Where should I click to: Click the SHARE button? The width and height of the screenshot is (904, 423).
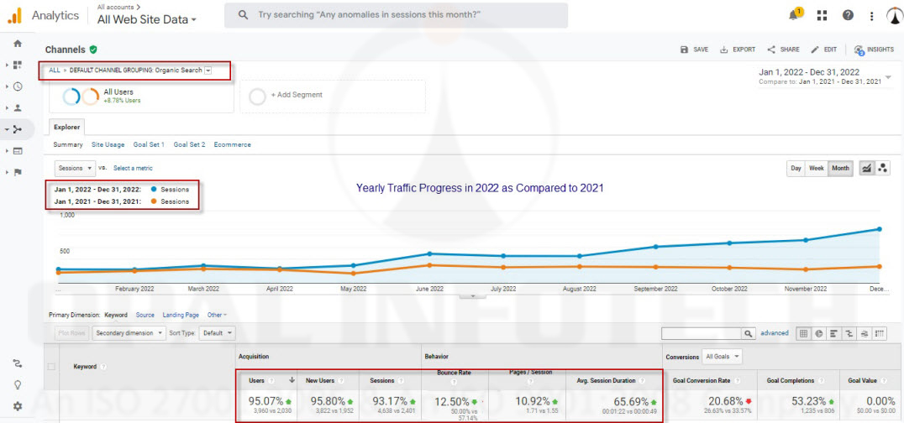pyautogui.click(x=783, y=50)
